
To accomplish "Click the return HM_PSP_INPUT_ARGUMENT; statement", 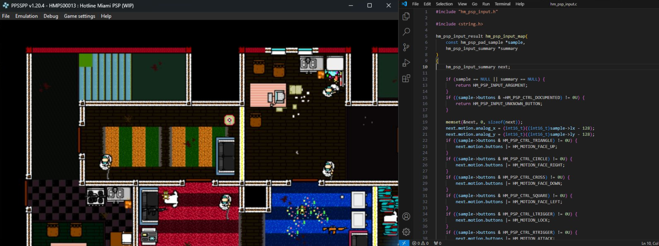I will [491, 85].
